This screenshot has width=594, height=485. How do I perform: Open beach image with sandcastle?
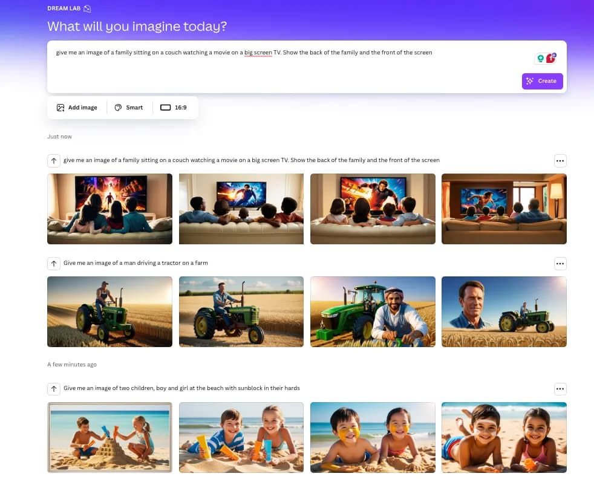coord(110,437)
